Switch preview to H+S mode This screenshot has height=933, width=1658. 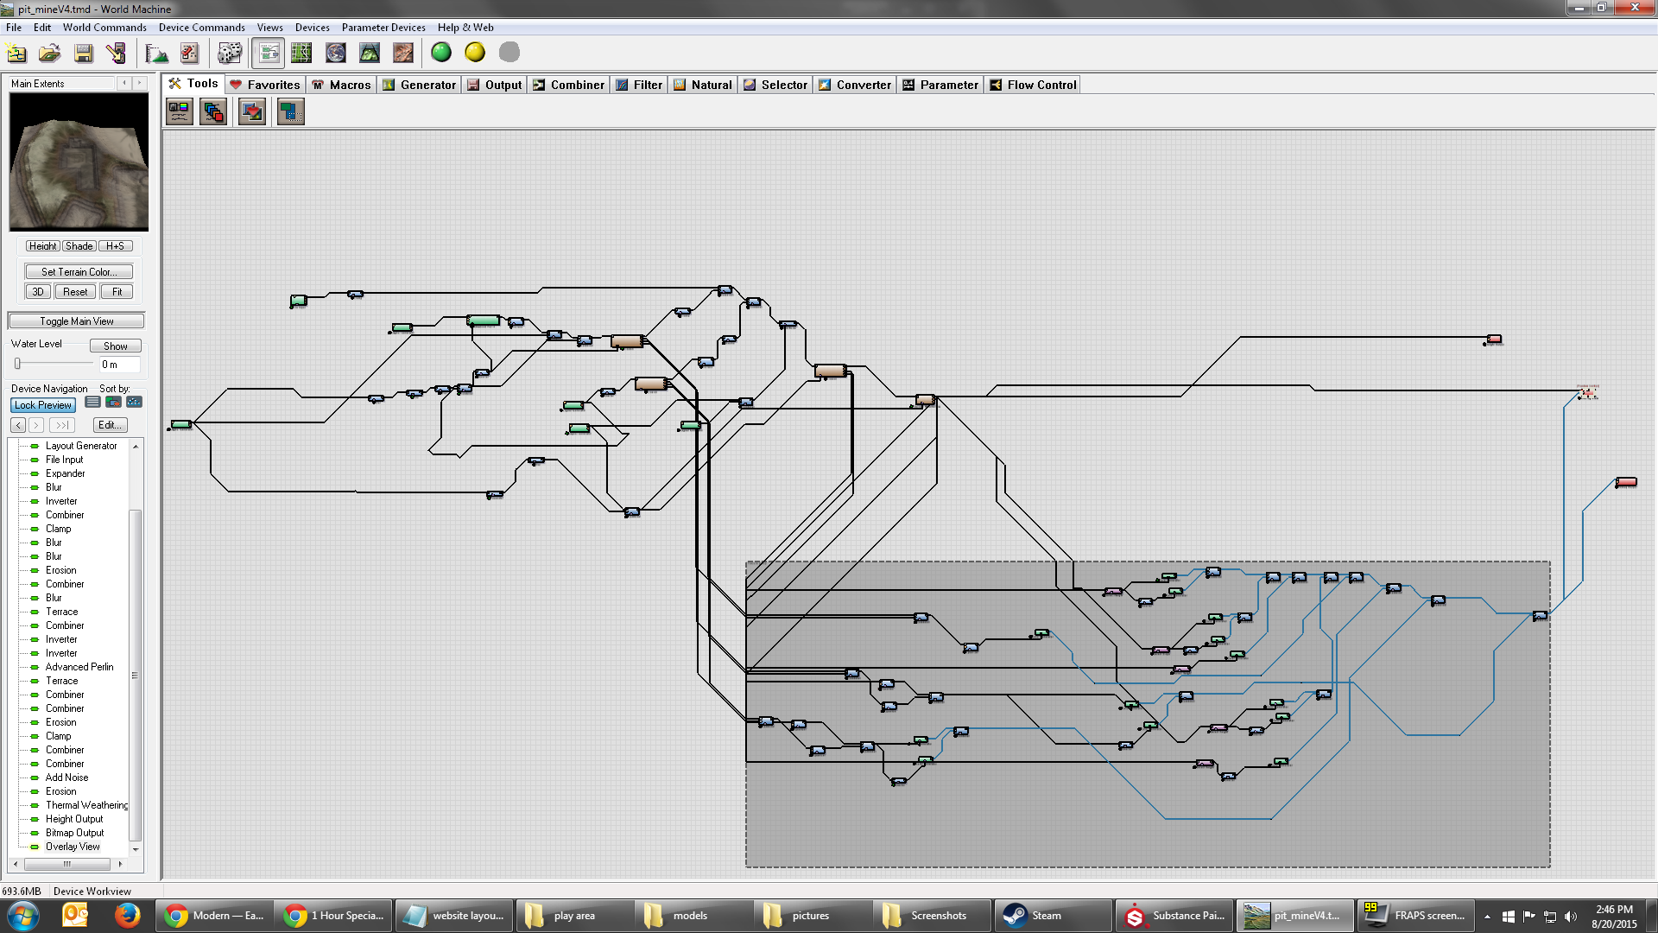115,246
